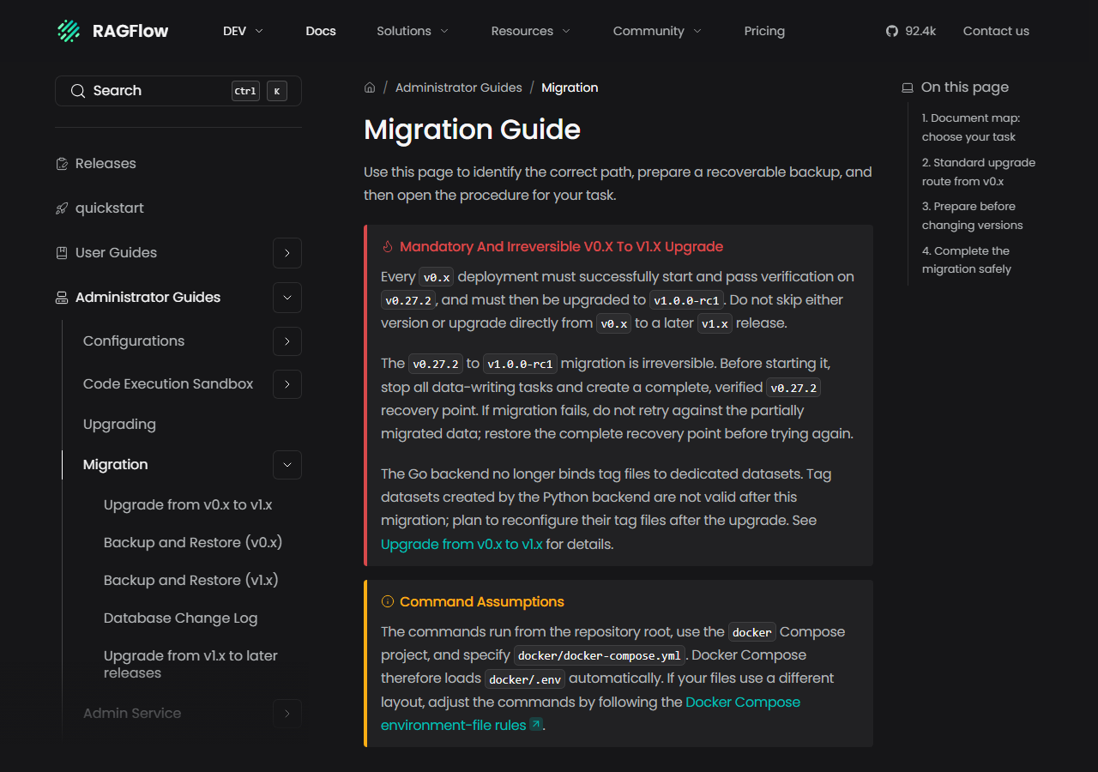Jump to Prepare before changing versions
This screenshot has width=1098, height=772.
[973, 216]
